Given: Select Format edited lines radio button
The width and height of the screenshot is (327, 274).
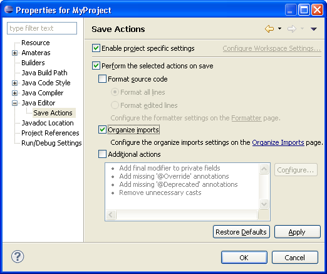Looking at the screenshot, I should [x=115, y=105].
